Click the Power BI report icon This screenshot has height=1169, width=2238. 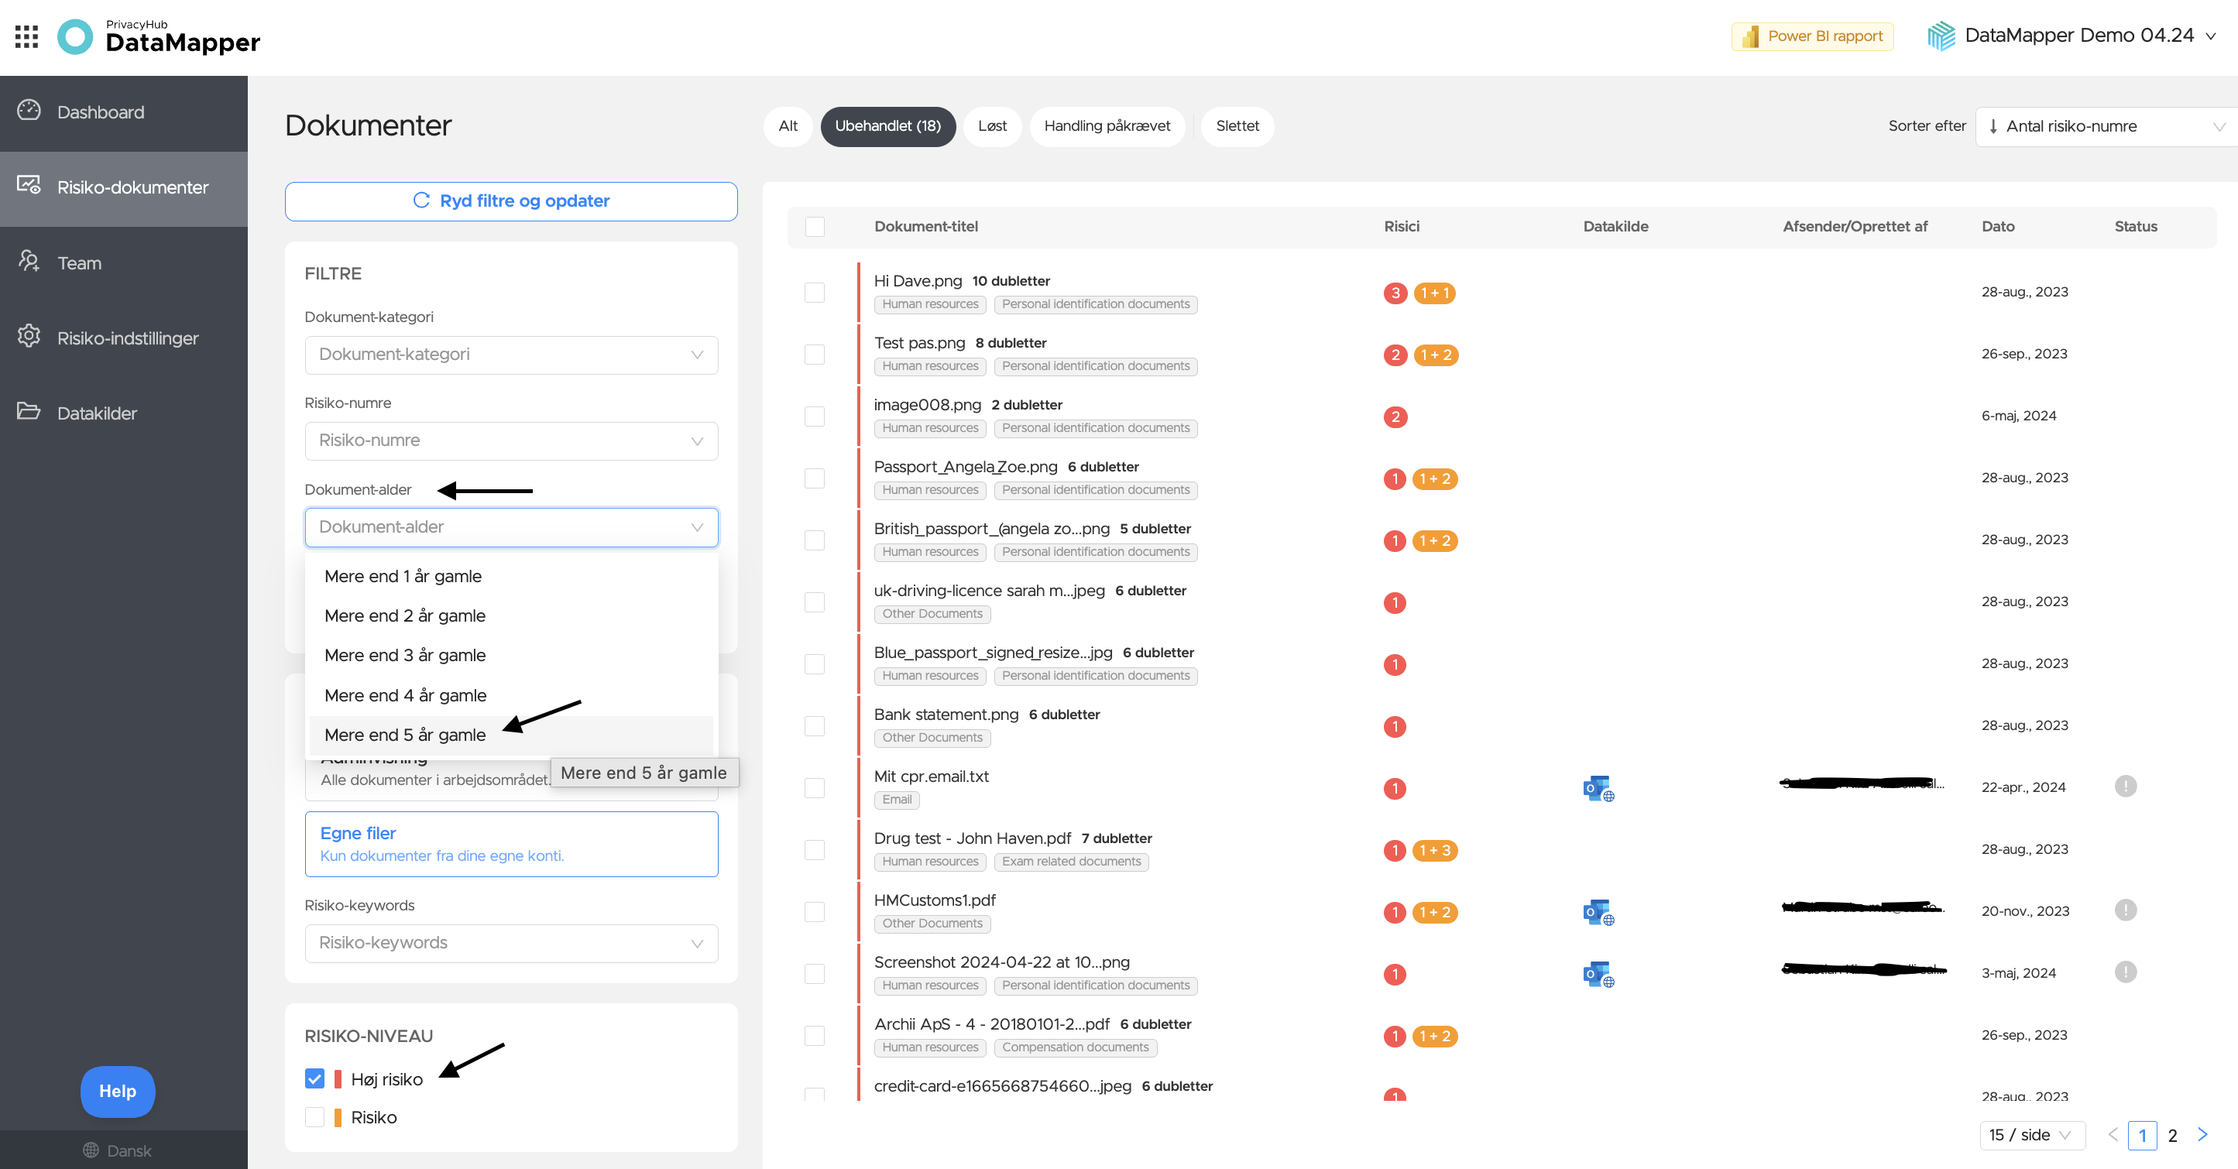pos(1751,36)
